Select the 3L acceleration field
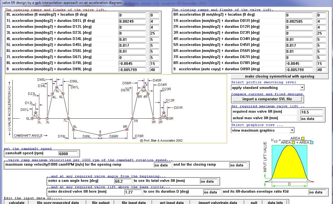This screenshot has height=204, width=333. pyautogui.click(x=132, y=33)
